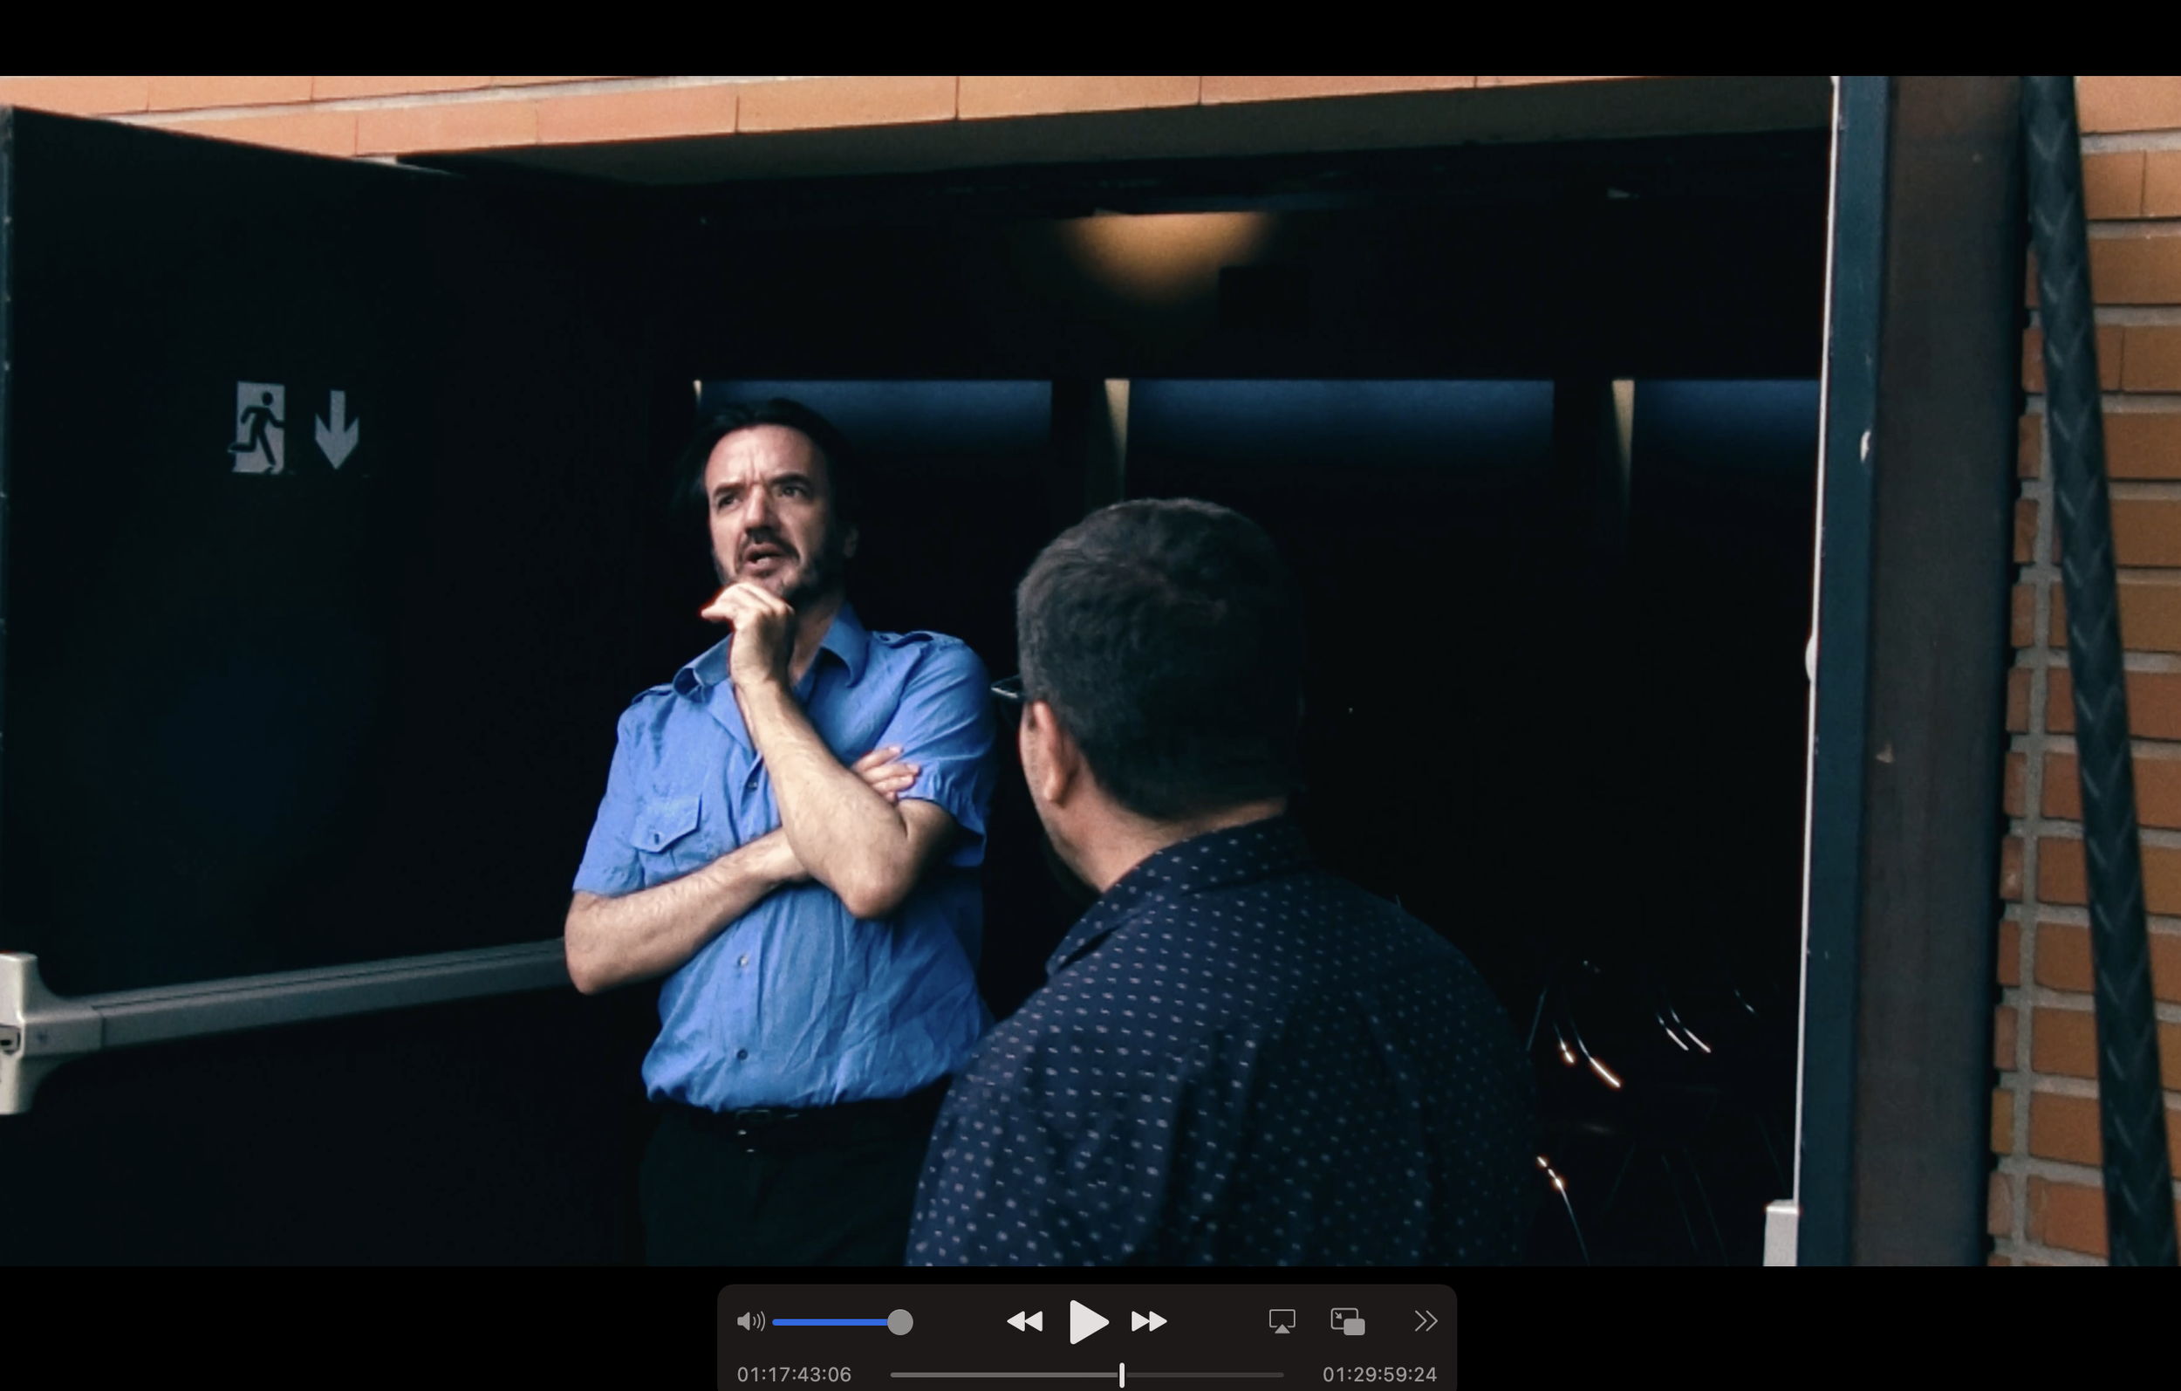Mute audio with the speaker icon

point(750,1322)
